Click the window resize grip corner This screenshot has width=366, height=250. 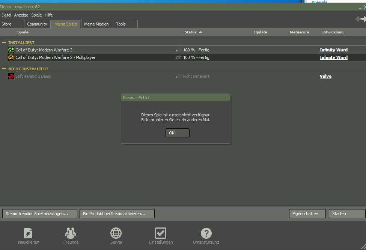click(363, 247)
